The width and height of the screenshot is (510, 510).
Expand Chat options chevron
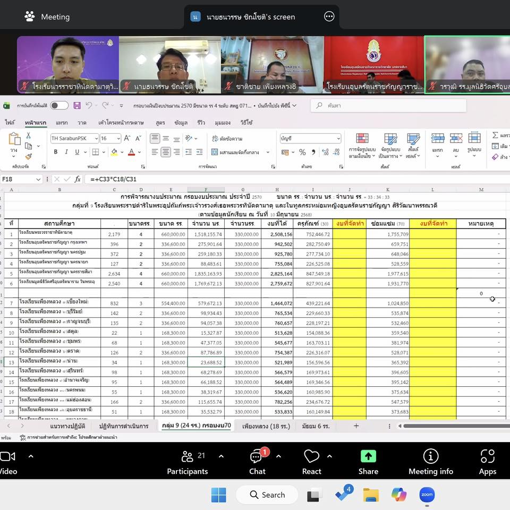278,456
